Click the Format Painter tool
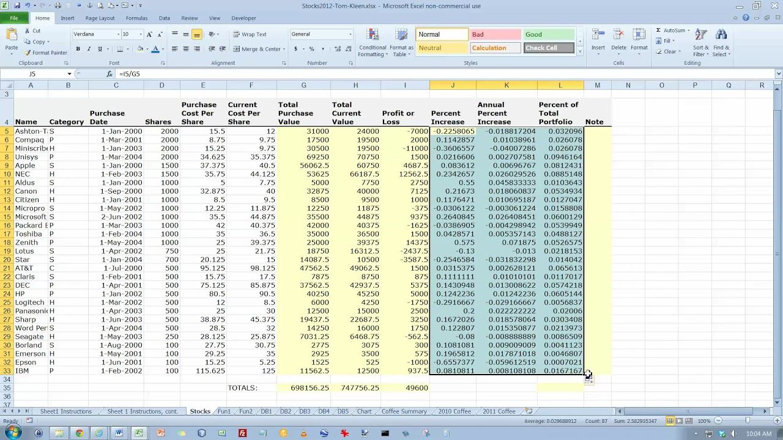This screenshot has height=440, width=783. coord(46,53)
